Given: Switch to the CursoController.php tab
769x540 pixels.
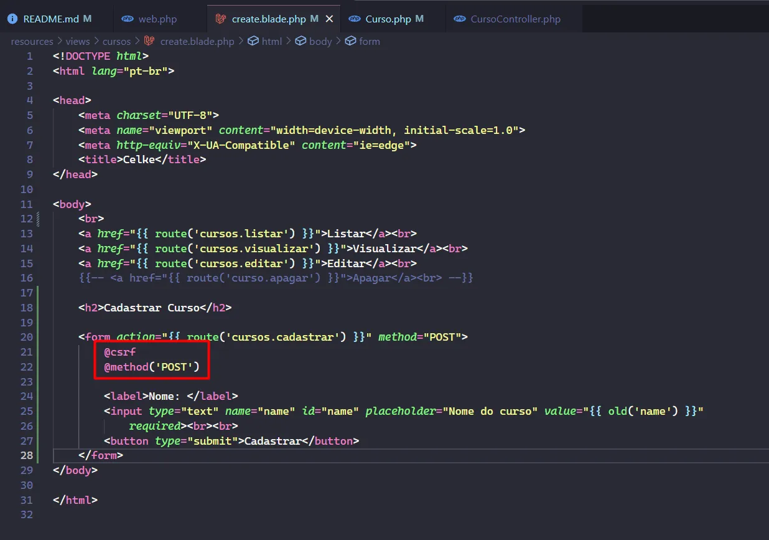Looking at the screenshot, I should pos(515,19).
